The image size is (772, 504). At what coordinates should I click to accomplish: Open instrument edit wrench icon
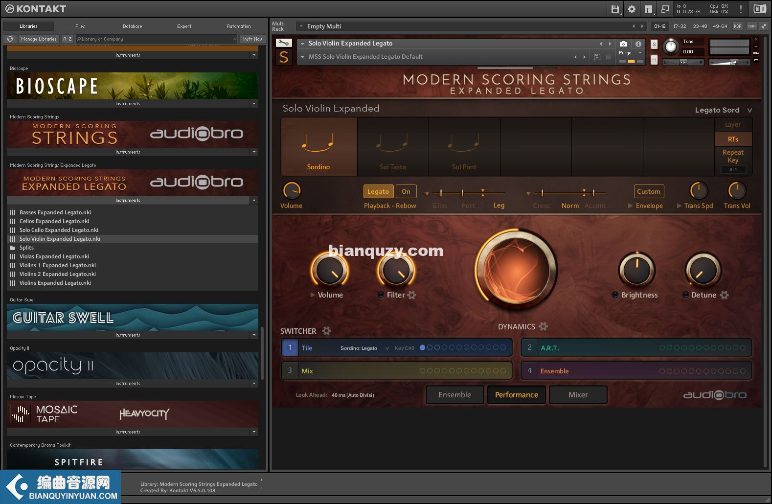pos(284,43)
